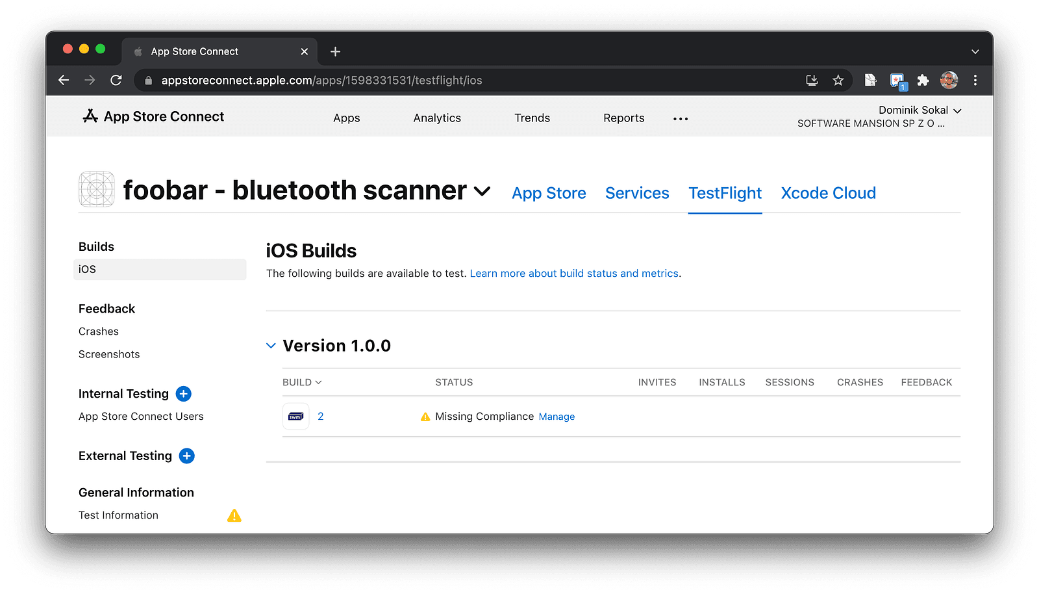
Task: Click the install app icon in address bar
Action: [812, 81]
